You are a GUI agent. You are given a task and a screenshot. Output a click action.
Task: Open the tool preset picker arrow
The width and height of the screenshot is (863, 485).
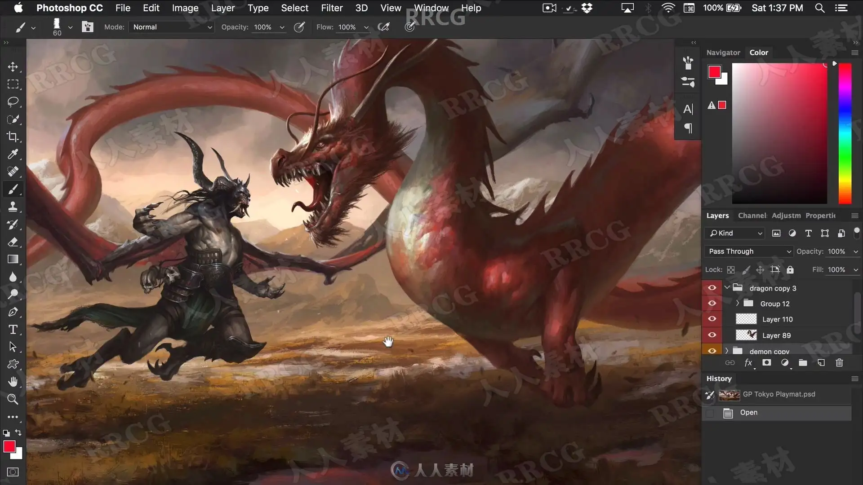[x=33, y=27]
